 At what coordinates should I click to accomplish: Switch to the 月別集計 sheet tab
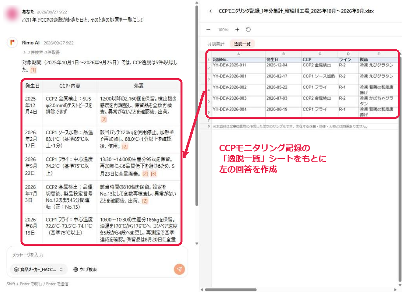click(x=216, y=44)
